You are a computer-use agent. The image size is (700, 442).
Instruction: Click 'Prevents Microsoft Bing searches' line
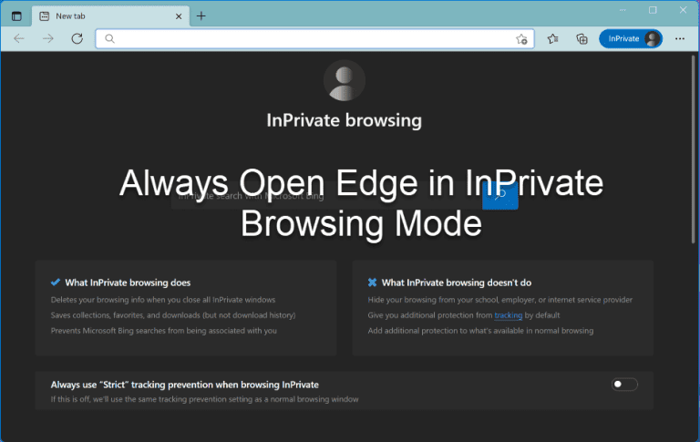pos(164,331)
